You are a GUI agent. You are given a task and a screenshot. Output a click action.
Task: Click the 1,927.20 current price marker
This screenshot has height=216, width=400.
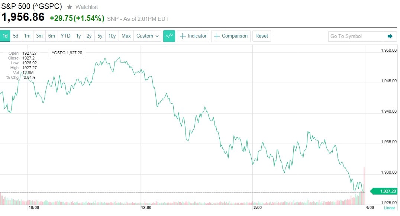[x=387, y=191]
